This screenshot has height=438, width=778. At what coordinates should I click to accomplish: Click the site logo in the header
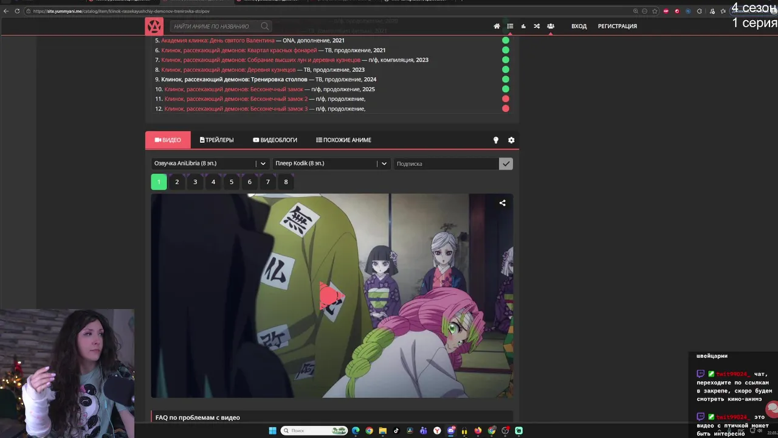pos(154,26)
